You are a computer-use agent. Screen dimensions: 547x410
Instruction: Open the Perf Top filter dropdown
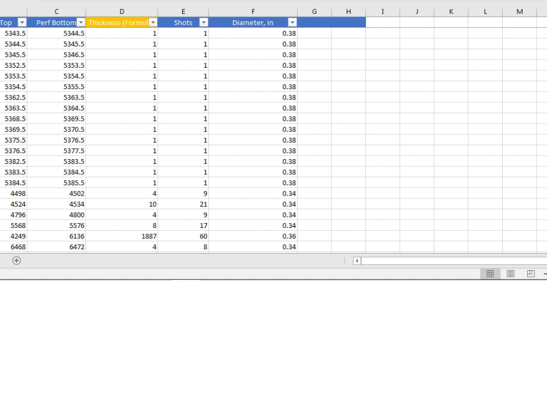coord(22,22)
